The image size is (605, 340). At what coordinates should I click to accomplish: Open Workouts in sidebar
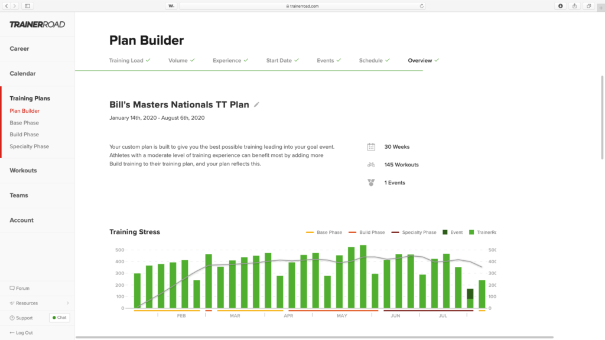[x=23, y=171]
